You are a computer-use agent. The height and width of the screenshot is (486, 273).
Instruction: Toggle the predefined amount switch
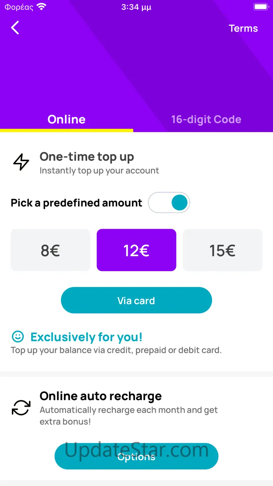(x=169, y=203)
